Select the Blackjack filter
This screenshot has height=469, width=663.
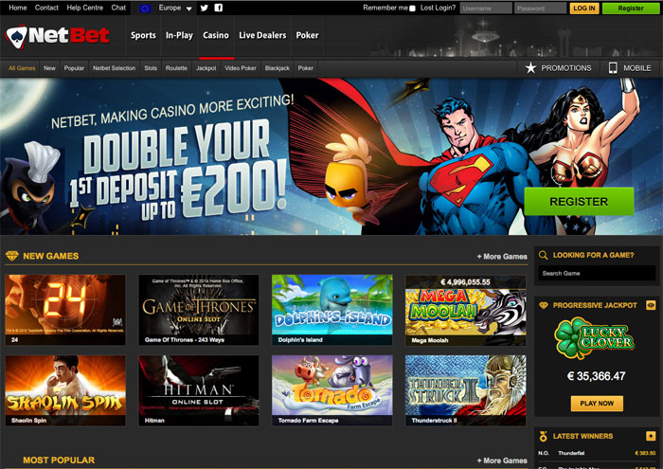(x=277, y=68)
